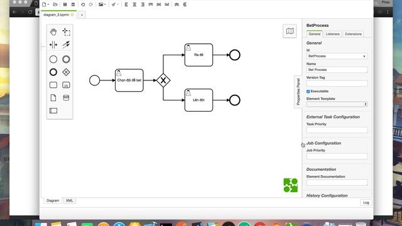
Task: Click browser back arrow in background window
Action: 14,12
